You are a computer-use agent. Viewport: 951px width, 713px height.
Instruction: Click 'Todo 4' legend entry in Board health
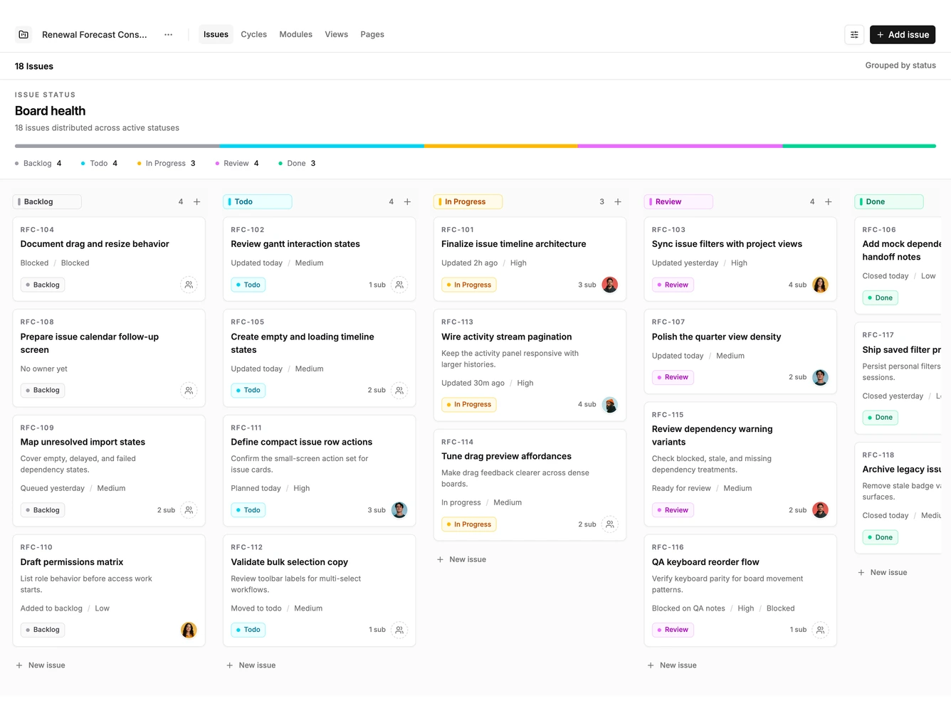[99, 163]
